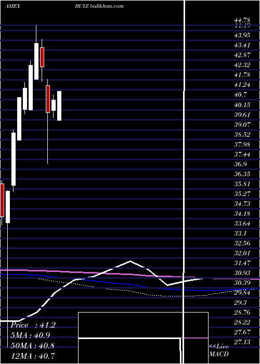260x364 pixels.
Task: Click the 12MA : 40.7 readout
Action: pyautogui.click(x=32, y=356)
